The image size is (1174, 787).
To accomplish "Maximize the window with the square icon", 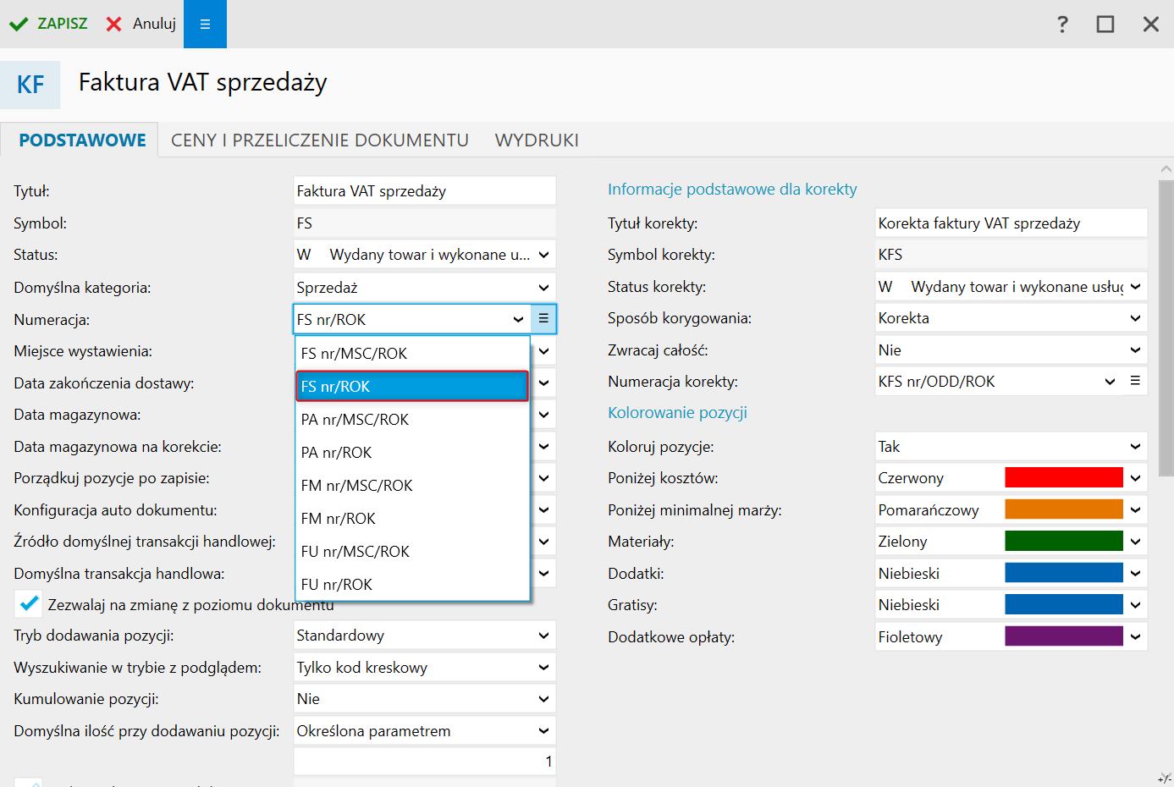I will [1105, 24].
